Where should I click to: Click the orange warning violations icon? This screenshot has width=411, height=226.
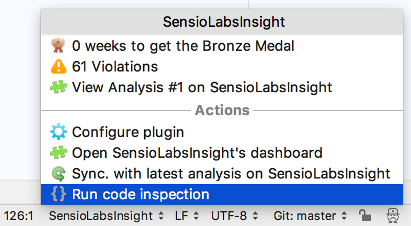tap(58, 67)
